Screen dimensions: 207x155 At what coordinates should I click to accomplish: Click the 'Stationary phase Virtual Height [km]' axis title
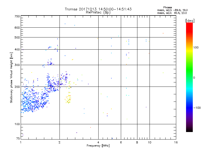click(11, 78)
